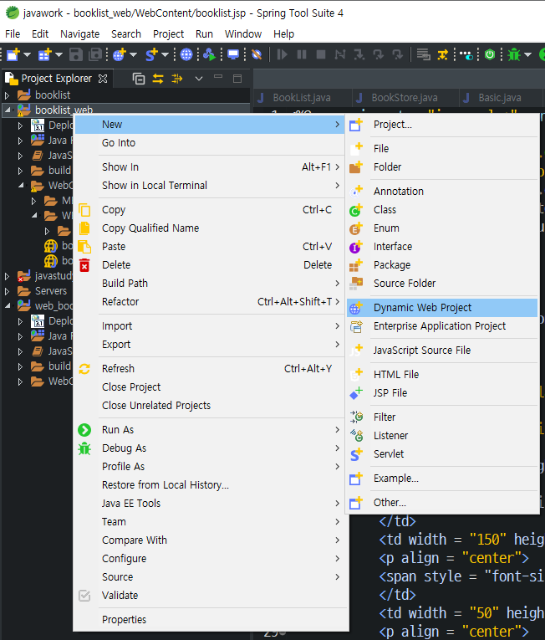Minimize the Project Explorer view
This screenshot has height=640, width=545.
pos(218,77)
